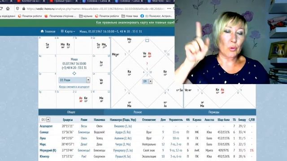Click the 'Карака' column header
The height and width of the screenshot is (161, 287).
tap(197, 120)
